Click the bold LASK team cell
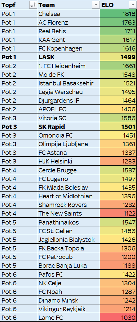Screen dimensions: 137x322 point(69,57)
